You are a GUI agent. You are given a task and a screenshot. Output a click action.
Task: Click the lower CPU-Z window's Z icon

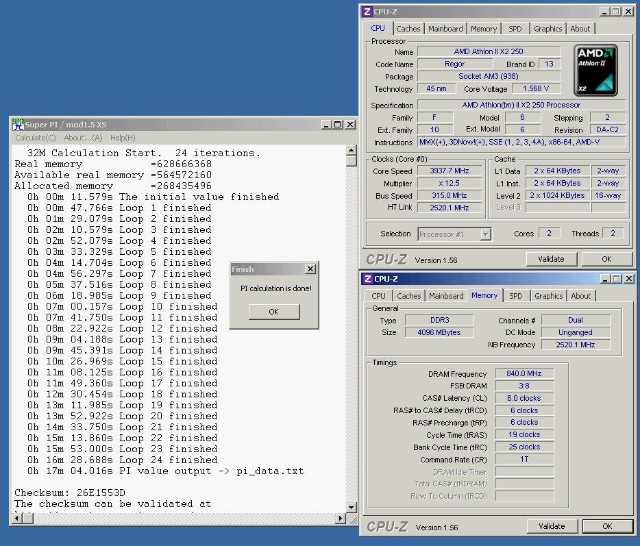click(368, 279)
